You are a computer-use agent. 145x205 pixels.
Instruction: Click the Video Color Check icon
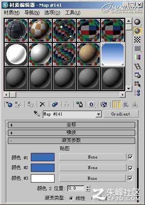137,57
